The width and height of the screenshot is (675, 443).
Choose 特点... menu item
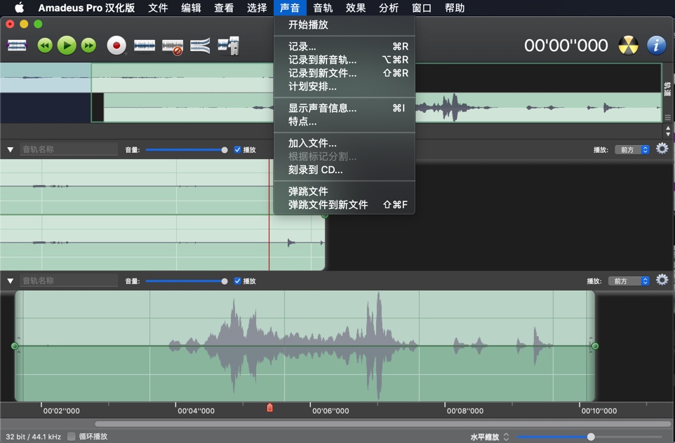(x=345, y=121)
